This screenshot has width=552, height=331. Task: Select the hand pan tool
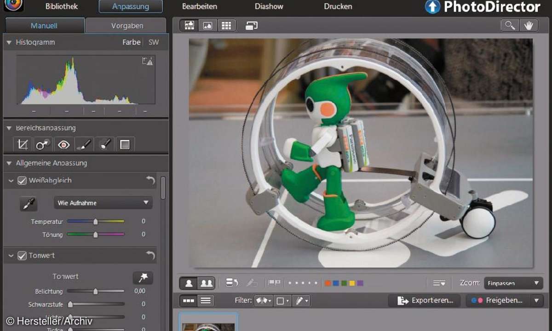529,26
